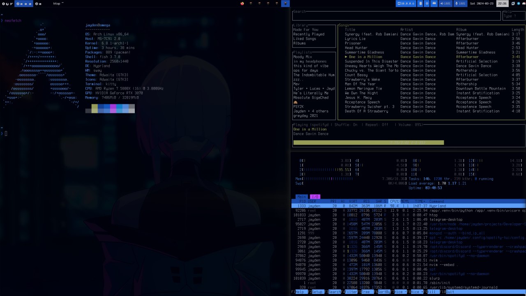Viewport: 526px width, 296px height.
Task: Switch to the Main tab in htop
Action: [x=301, y=197]
